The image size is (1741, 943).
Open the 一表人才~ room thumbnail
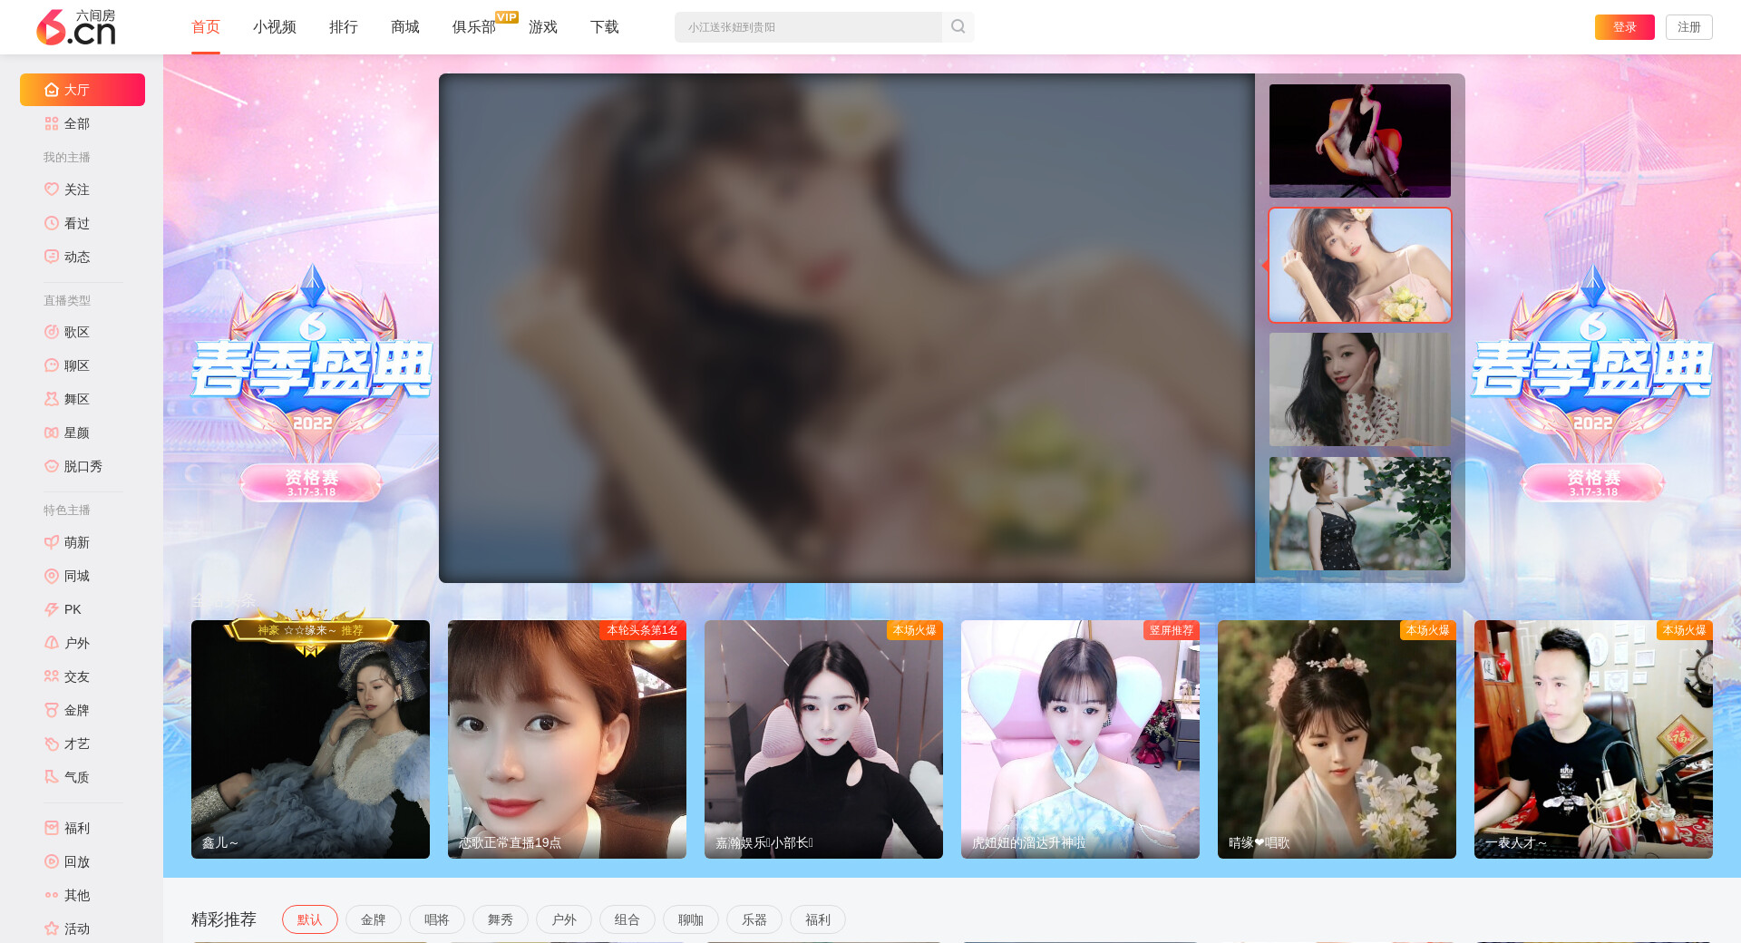(1593, 739)
